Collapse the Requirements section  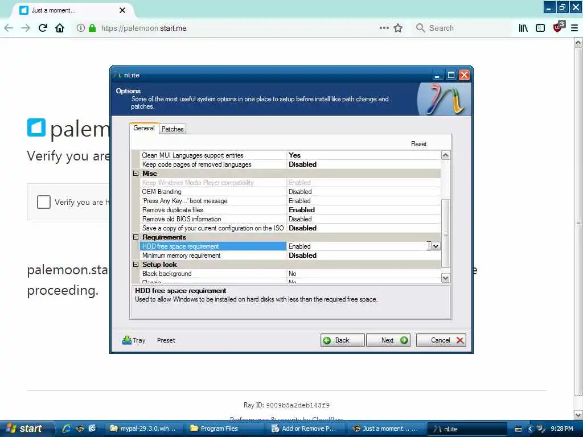point(136,237)
